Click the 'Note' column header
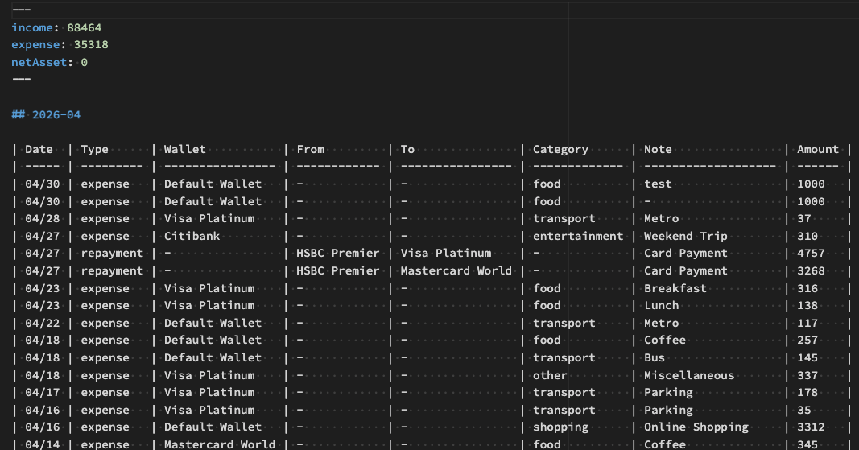 pyautogui.click(x=658, y=149)
